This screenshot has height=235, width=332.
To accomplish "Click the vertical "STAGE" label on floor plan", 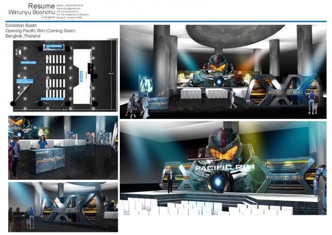I will point(81,76).
